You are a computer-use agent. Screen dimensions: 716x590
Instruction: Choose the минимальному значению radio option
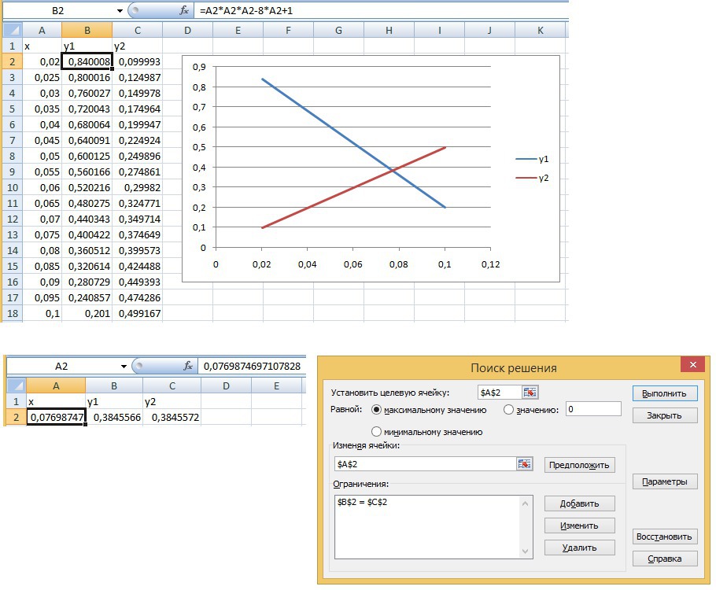[x=376, y=431]
